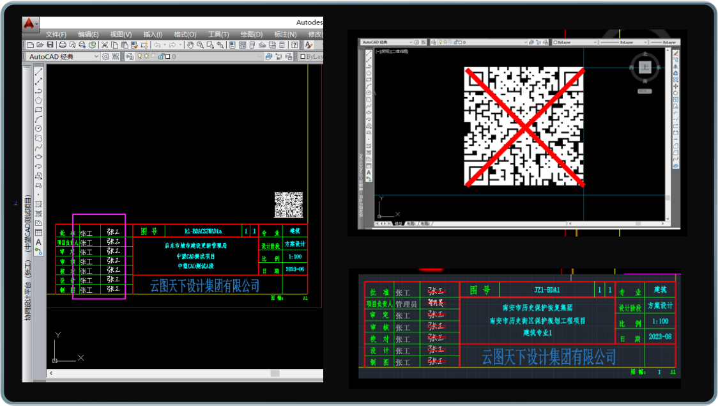
Task: Select the Pan hand tool
Action: (190, 45)
